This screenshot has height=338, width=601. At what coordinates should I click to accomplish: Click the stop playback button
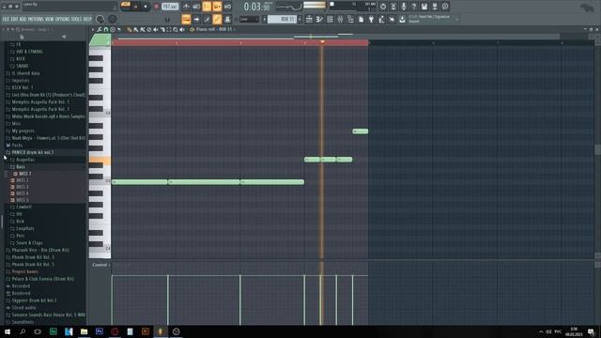[146, 7]
